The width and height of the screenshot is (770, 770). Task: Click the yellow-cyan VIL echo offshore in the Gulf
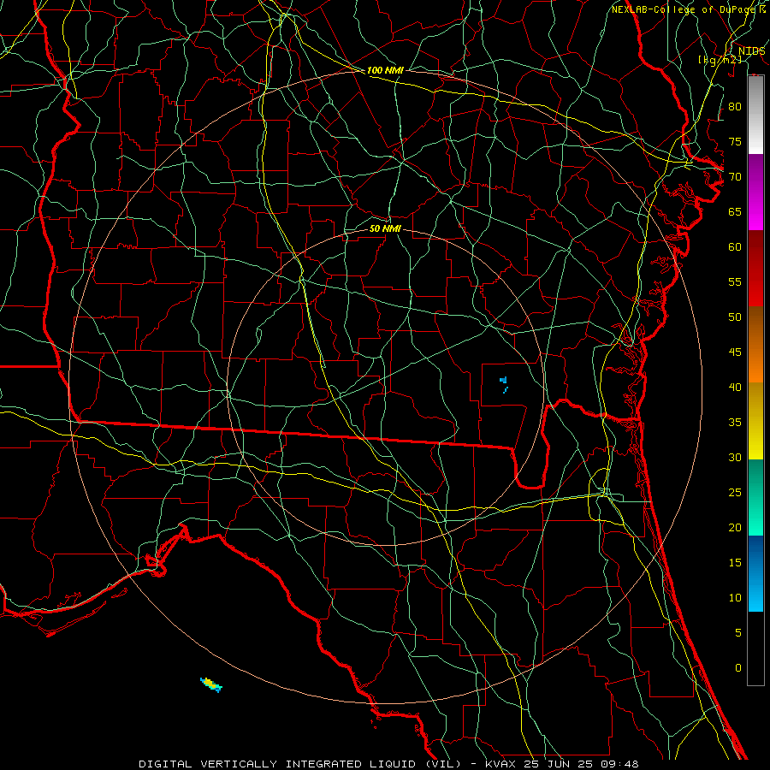211,684
